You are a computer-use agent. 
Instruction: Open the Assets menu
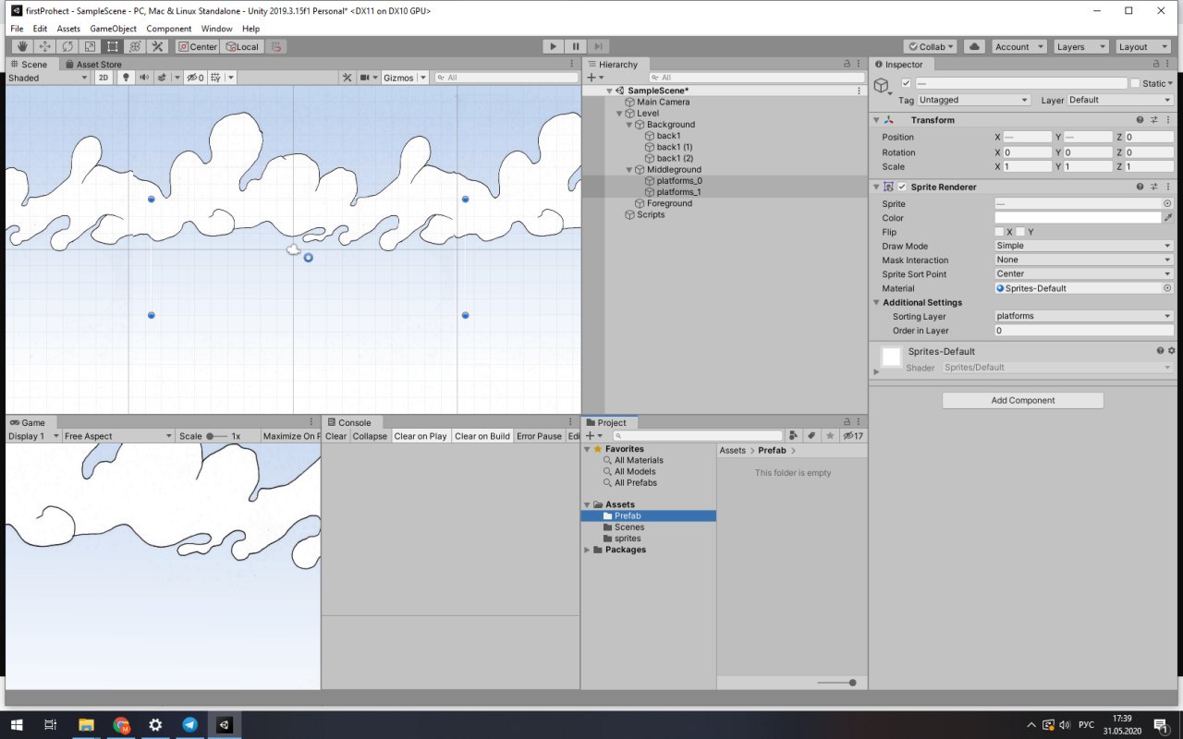tap(68, 29)
